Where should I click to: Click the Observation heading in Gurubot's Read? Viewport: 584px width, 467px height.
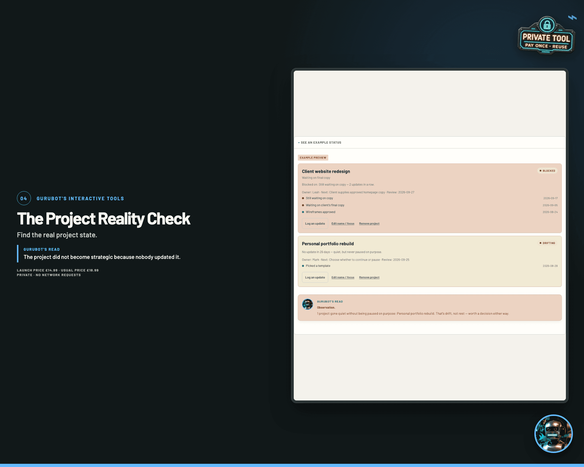pos(326,308)
